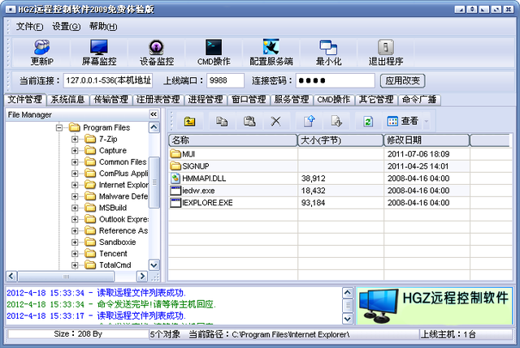Click the log panel scroll-down arrow

coord(348,319)
